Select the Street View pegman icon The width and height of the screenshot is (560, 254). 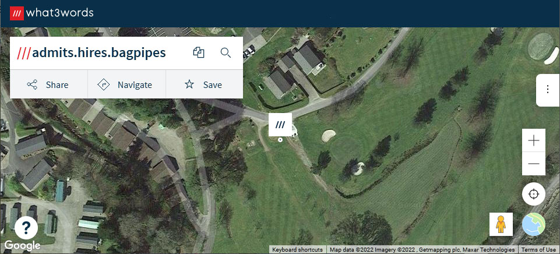501,224
